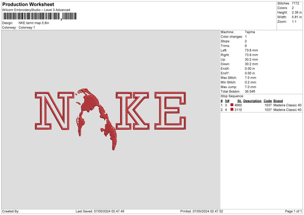Click the "Trims:" label
304x215 pixels.
pos(225,46)
